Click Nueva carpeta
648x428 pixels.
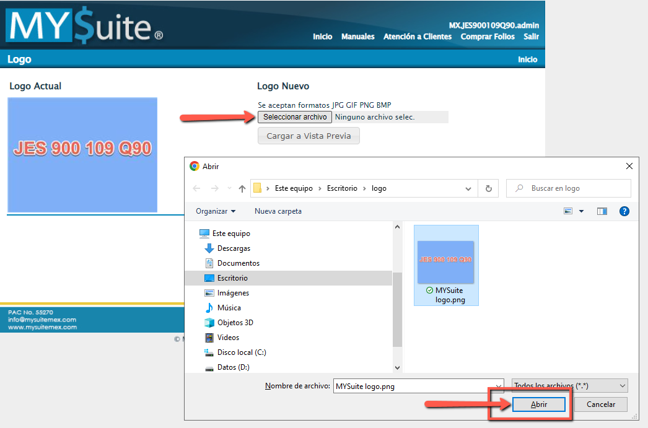(x=278, y=211)
